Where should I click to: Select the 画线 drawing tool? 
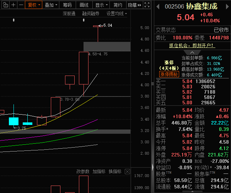84,5
